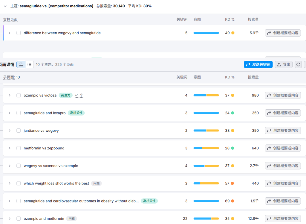The height and width of the screenshot is (224, 306).
Task: Open the jardiance vs wegovy keyword text
Action: coord(41,131)
